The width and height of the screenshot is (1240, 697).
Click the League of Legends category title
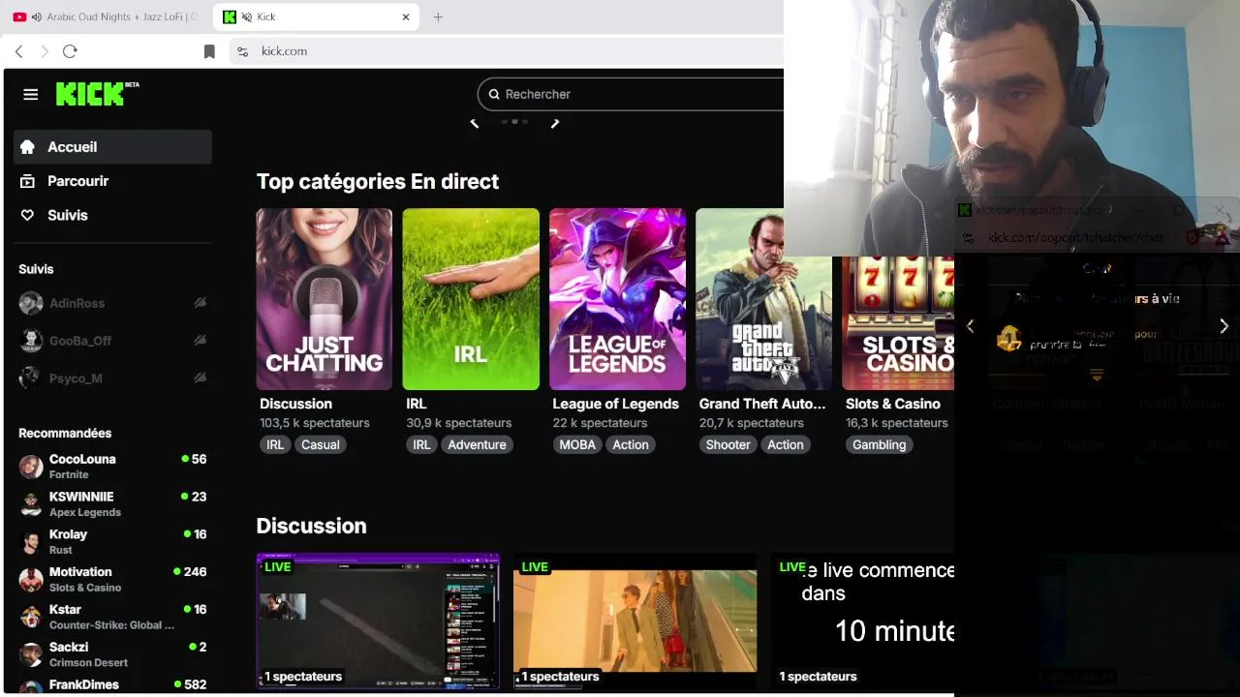pos(615,404)
